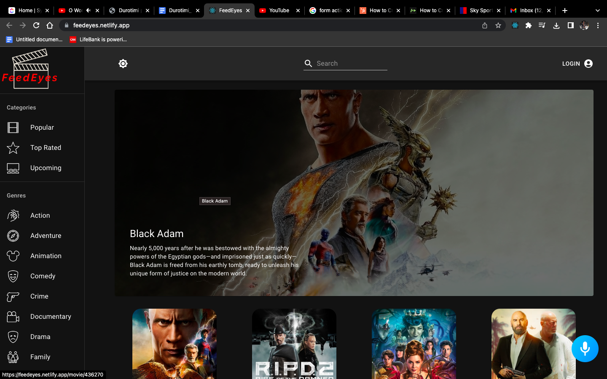The image size is (607, 379).
Task: Open the R.I.P.D. 2 poster card
Action: pos(294,344)
